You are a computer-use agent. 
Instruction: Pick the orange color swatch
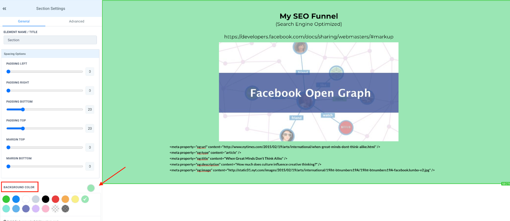pos(65,199)
